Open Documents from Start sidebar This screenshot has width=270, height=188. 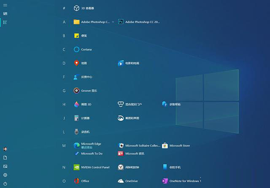coord(5,158)
